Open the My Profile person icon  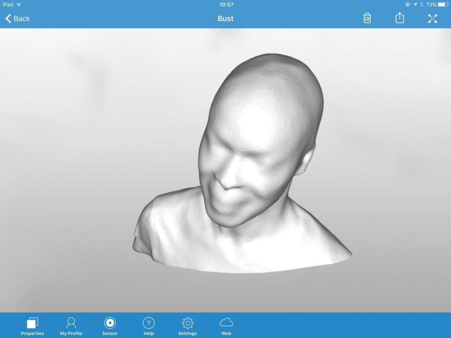click(71, 323)
